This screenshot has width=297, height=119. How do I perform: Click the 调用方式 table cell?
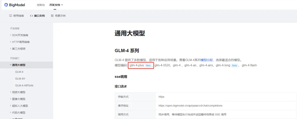click(135, 114)
